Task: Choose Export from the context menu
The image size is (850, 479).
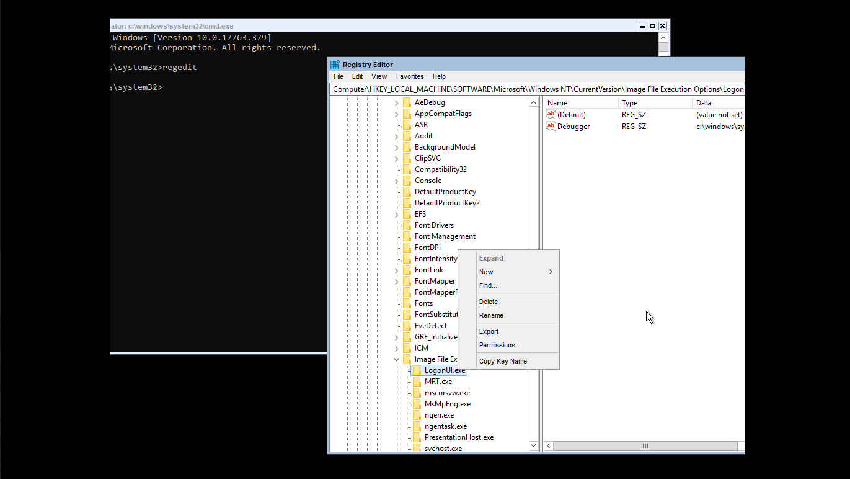Action: point(508,331)
